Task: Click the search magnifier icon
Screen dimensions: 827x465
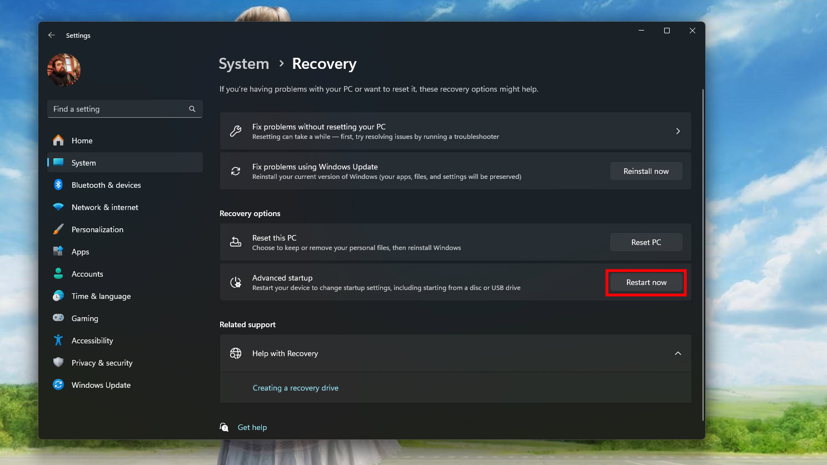Action: click(x=192, y=109)
